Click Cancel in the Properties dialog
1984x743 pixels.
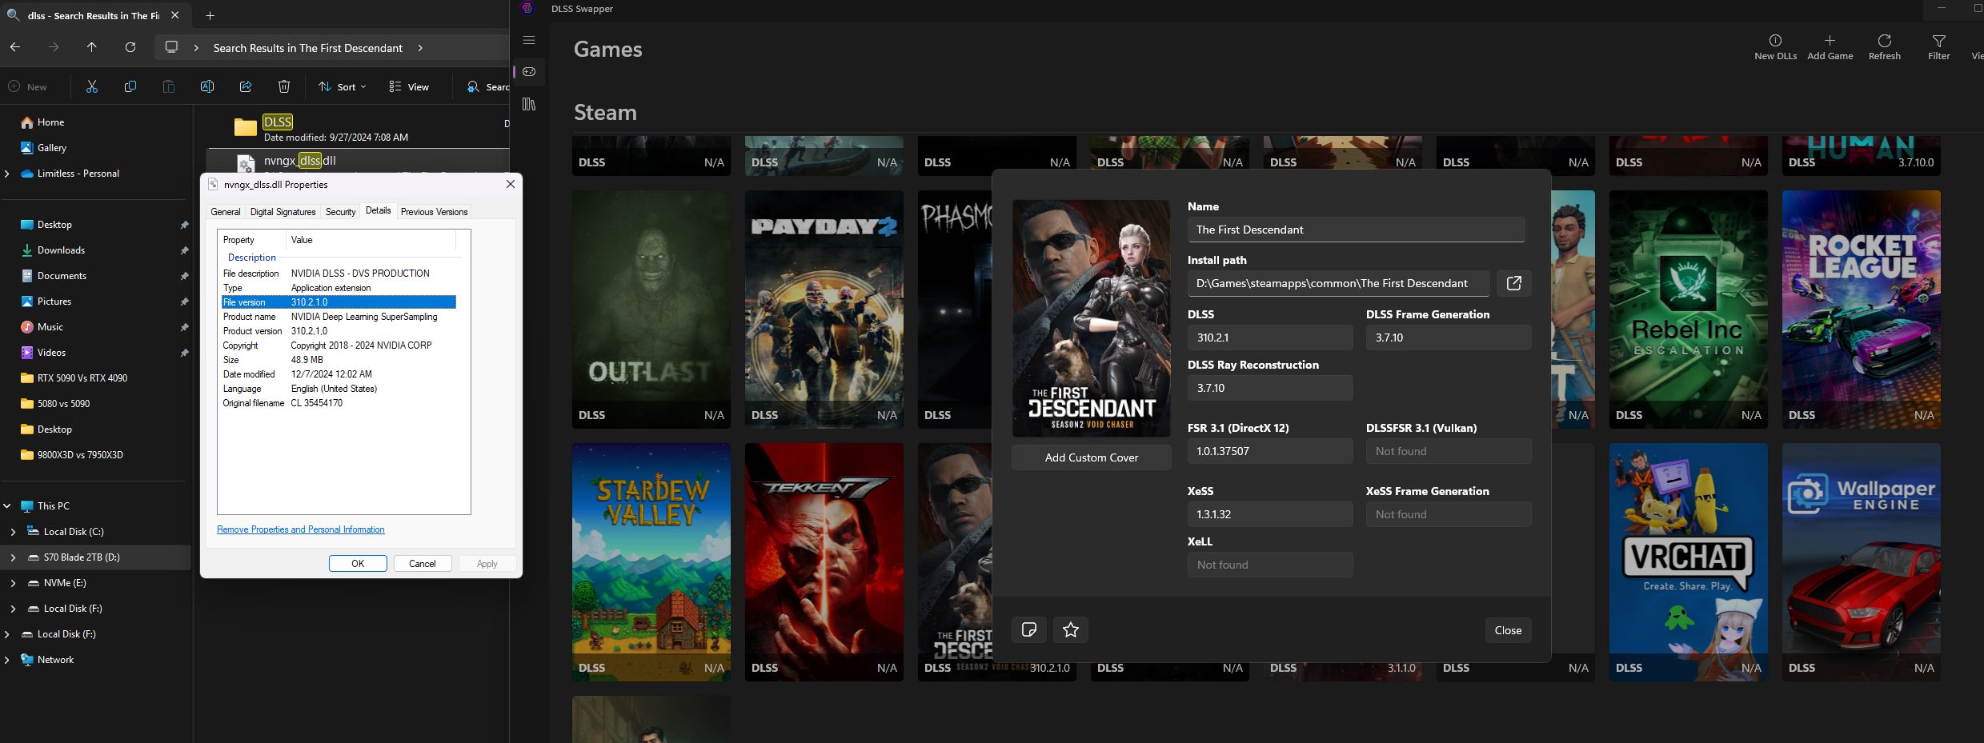click(x=423, y=564)
